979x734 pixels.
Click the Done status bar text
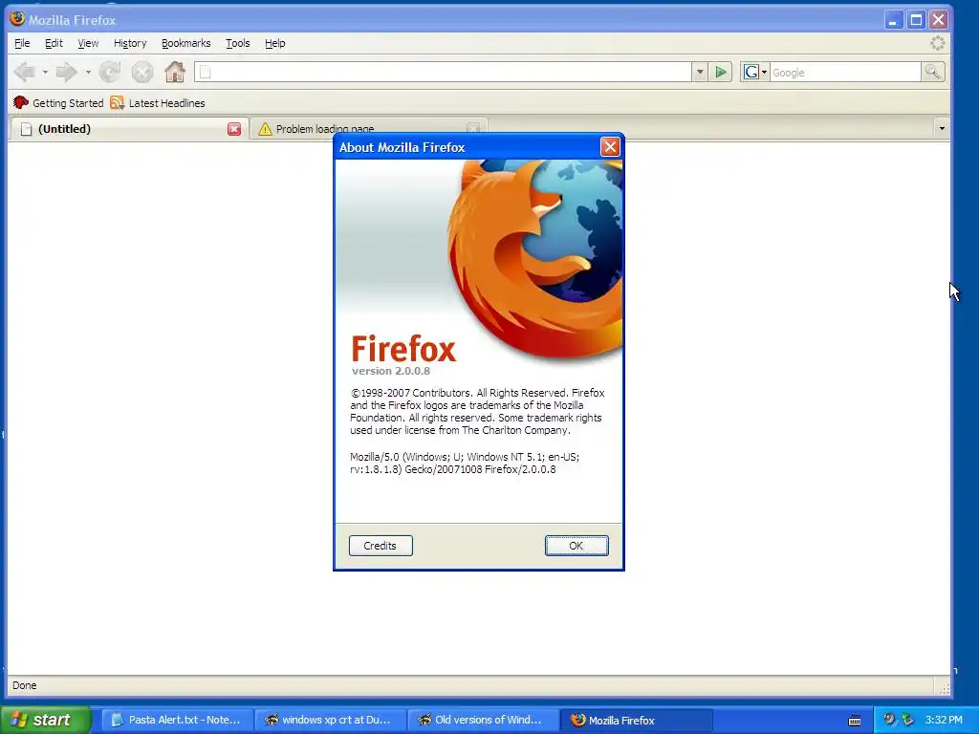click(x=24, y=685)
